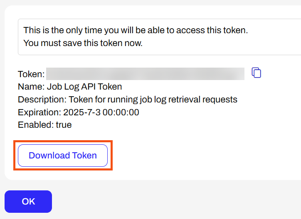Click the Token: label
Viewport: 301px width, 219px height.
31,74
